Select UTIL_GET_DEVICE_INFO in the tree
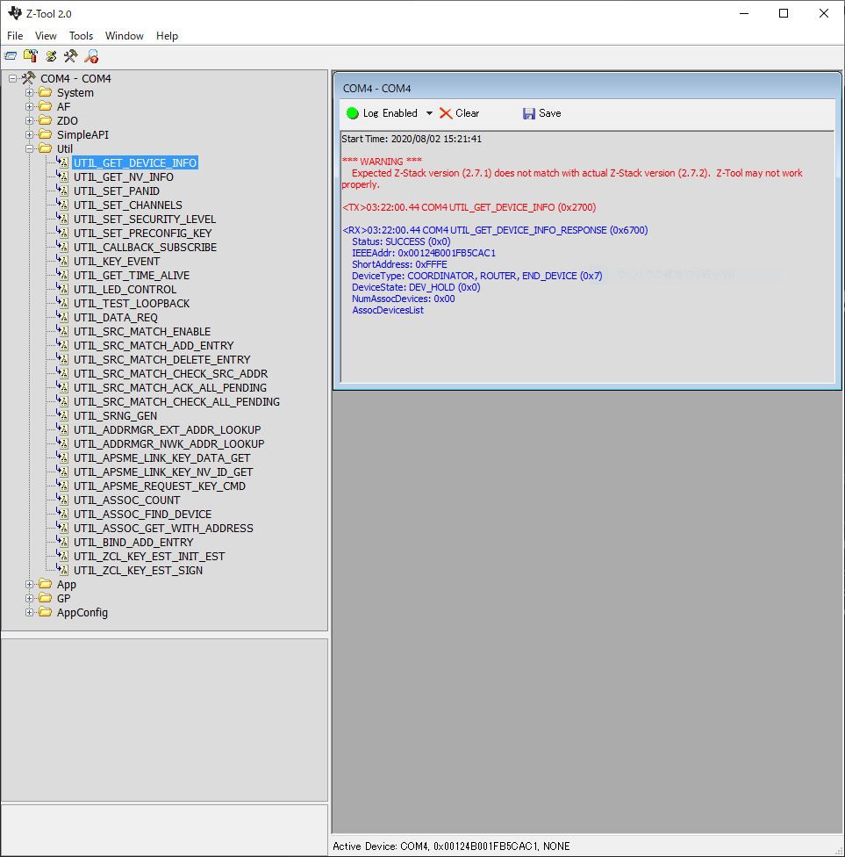845x857 pixels. point(135,162)
